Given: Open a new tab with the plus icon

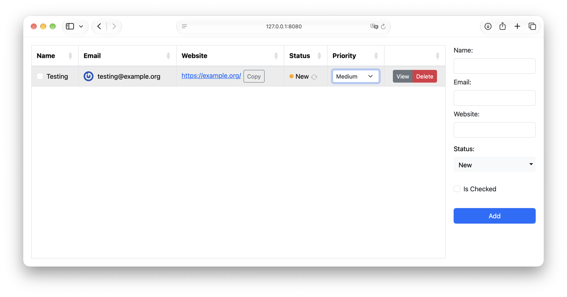Looking at the screenshot, I should click(x=517, y=26).
